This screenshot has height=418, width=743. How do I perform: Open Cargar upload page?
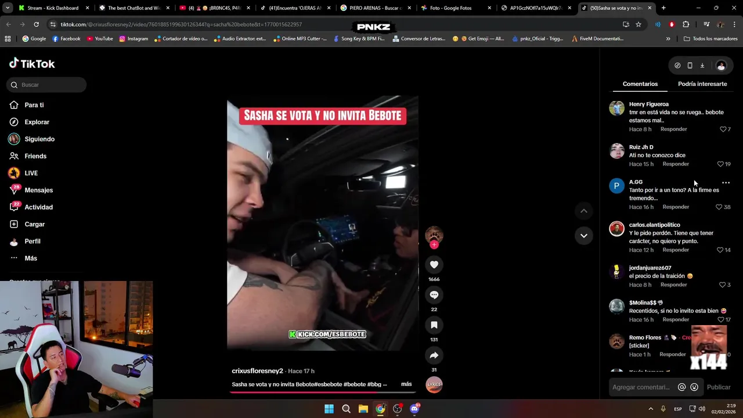click(x=27, y=224)
